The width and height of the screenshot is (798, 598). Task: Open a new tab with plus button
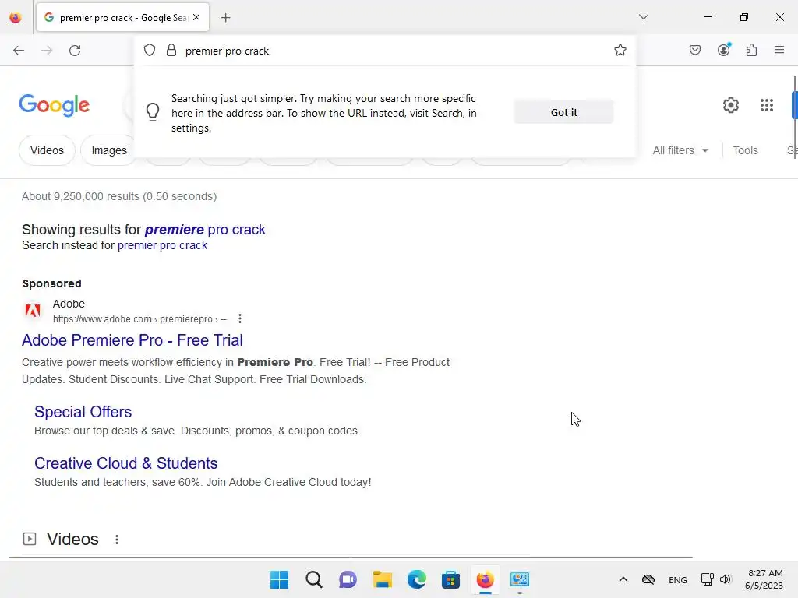point(225,18)
